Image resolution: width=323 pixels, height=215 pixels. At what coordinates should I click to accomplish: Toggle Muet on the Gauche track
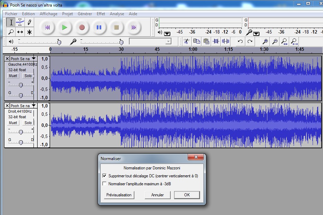click(x=13, y=76)
